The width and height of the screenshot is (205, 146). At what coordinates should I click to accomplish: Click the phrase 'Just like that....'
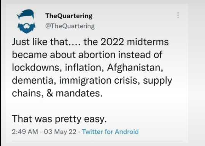click(46, 42)
